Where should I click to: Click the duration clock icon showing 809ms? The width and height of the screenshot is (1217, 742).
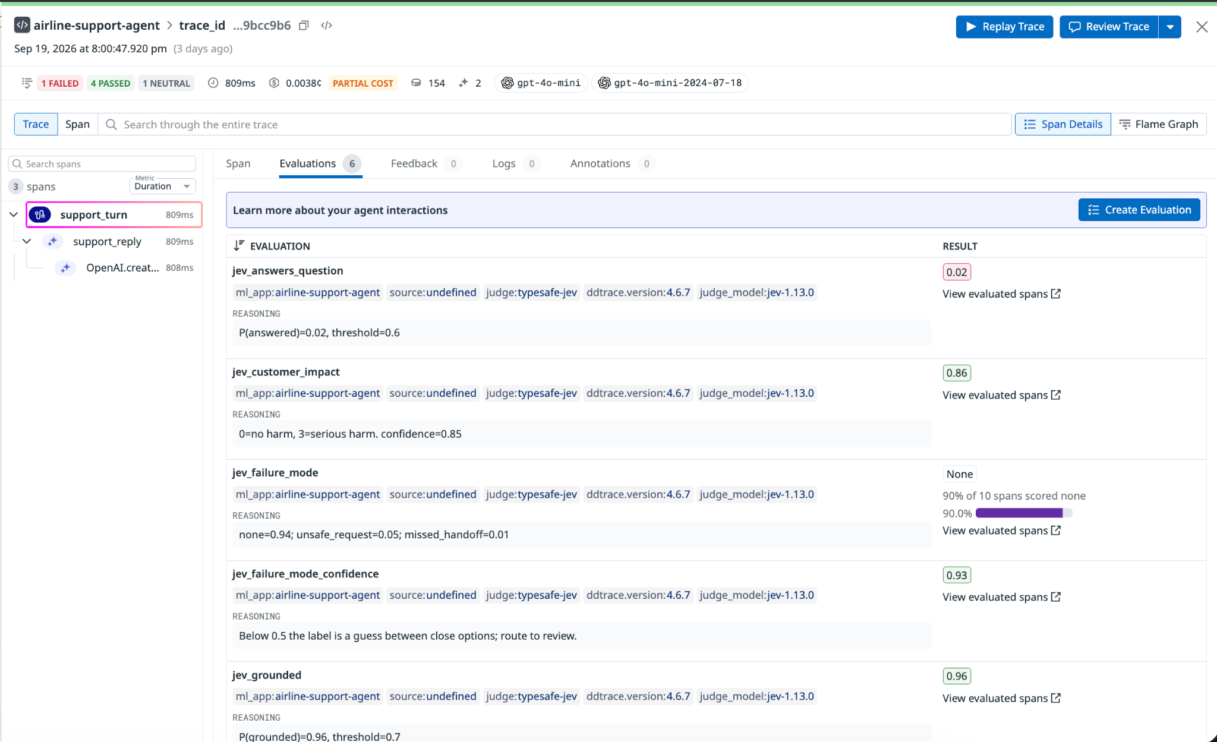pos(213,83)
